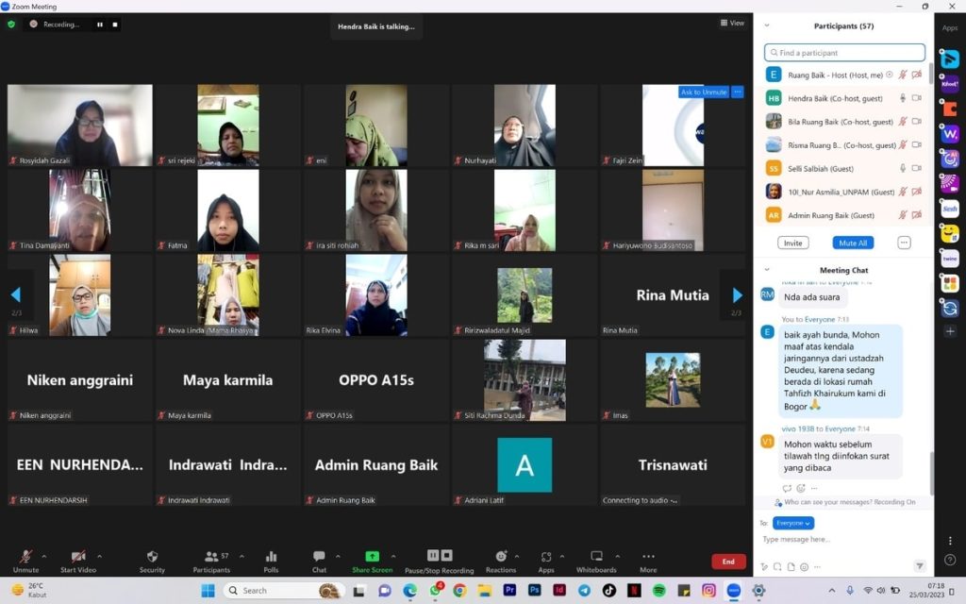Toggle Hendra Baik's microphone in the participants list

pos(903,98)
